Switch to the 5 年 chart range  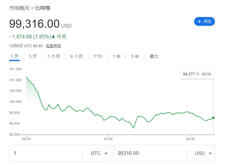pyautogui.click(x=135, y=56)
